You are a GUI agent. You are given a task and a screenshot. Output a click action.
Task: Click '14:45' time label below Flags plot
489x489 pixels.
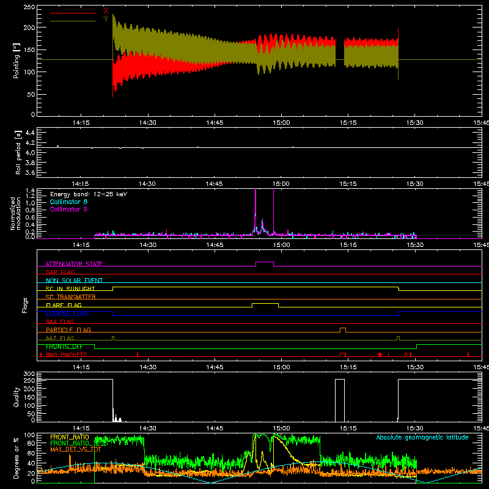(215, 367)
